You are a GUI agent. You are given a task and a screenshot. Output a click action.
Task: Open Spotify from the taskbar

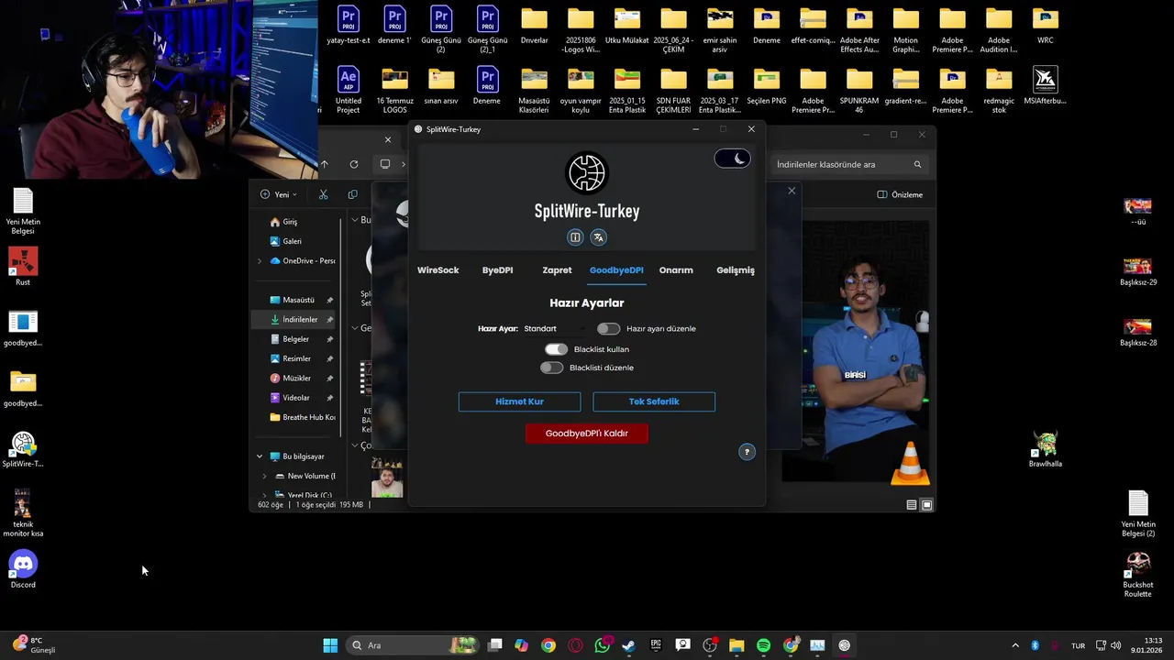(x=763, y=645)
